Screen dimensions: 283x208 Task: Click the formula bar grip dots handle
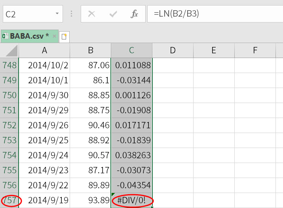pyautogui.click(x=72, y=14)
